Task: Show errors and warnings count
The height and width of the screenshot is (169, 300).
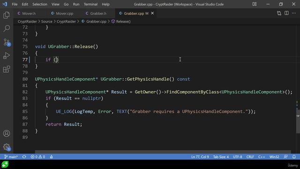Action: pyautogui.click(x=38, y=157)
